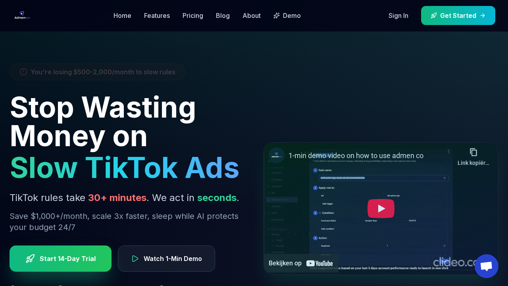Play the admen co demo video
This screenshot has width=508, height=286.
[x=381, y=208]
